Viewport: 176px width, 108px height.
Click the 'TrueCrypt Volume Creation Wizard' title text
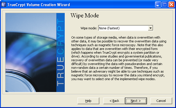click(x=39, y=5)
